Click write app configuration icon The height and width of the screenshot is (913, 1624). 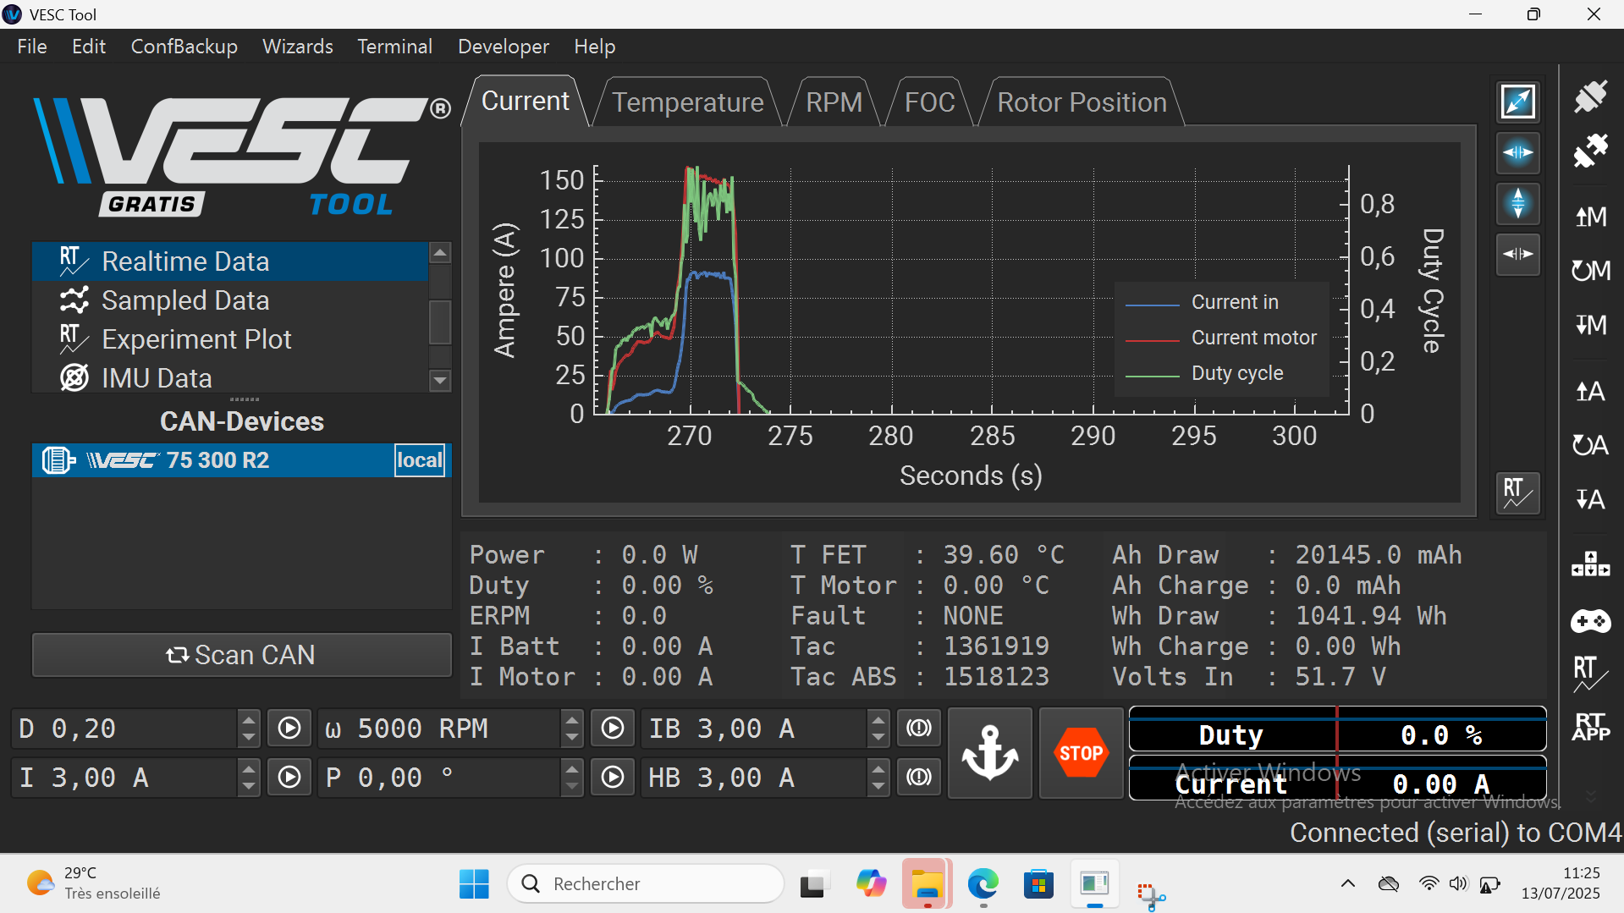tap(1590, 499)
